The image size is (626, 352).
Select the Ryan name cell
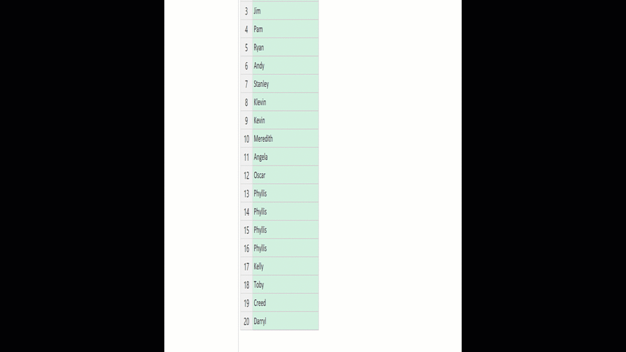285,47
